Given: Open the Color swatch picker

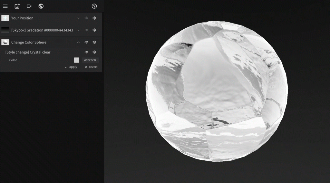Looking at the screenshot, I should pyautogui.click(x=76, y=60).
